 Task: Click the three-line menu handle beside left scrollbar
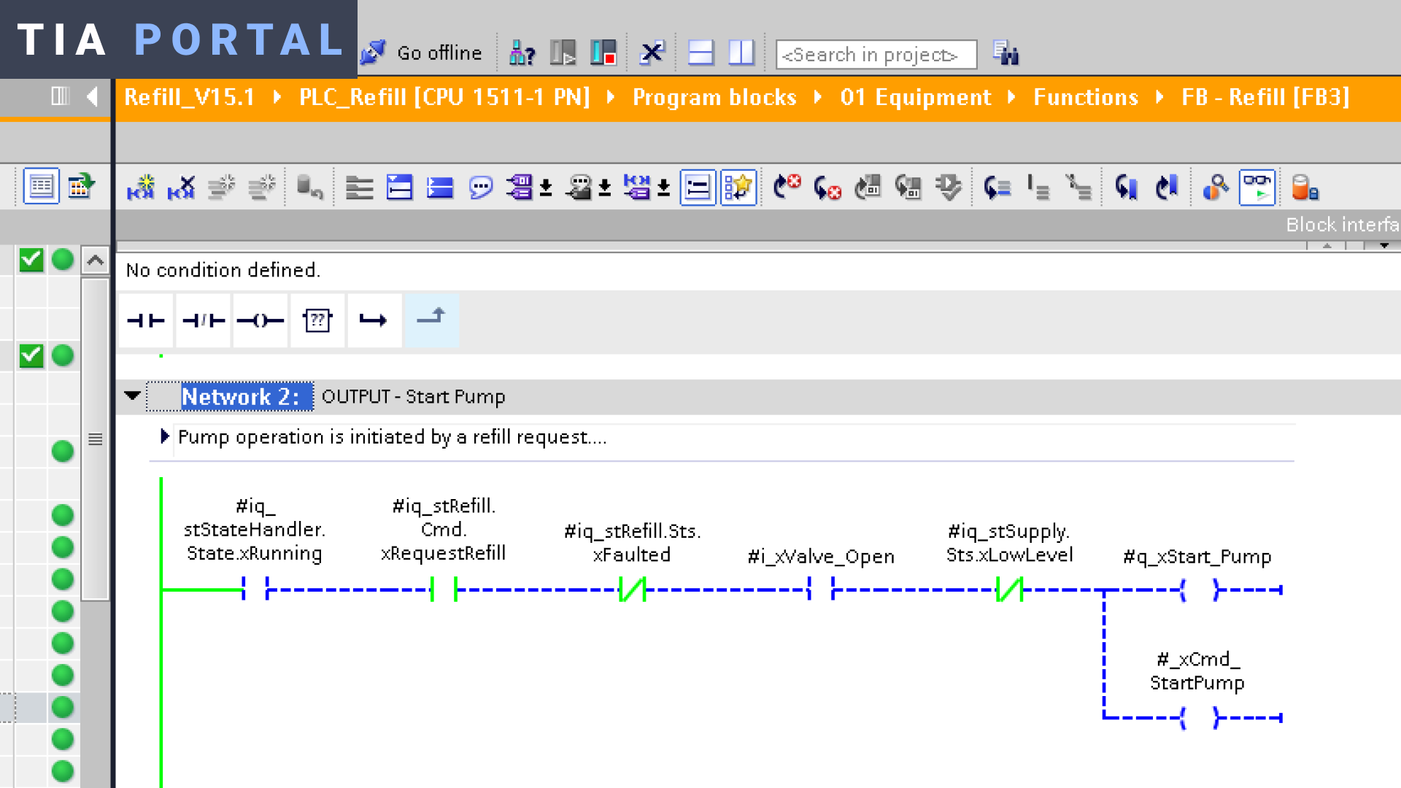point(95,439)
